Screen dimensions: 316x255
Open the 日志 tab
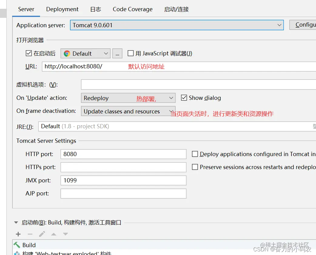tap(96, 9)
